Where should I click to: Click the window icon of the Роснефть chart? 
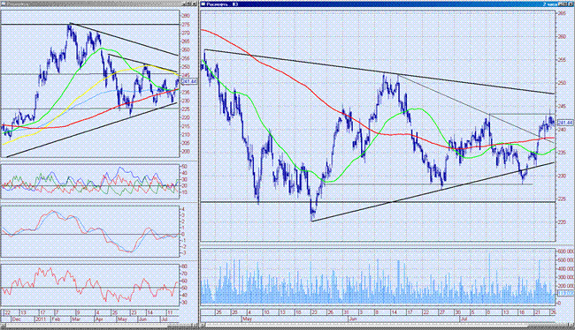coord(203,4)
